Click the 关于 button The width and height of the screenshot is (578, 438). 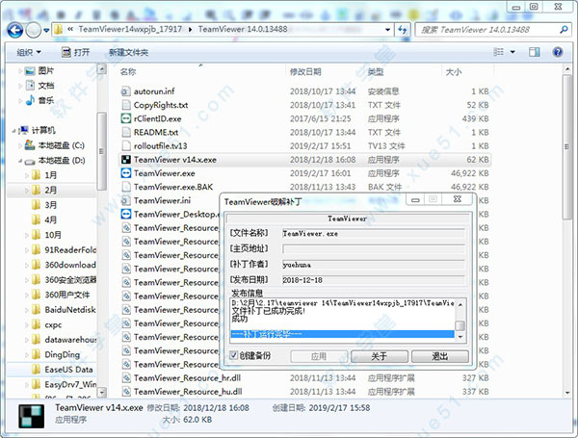[380, 356]
